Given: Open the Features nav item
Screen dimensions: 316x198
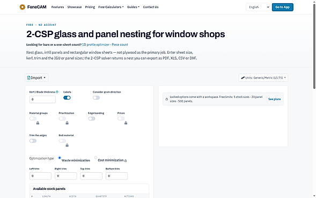Looking at the screenshot, I should pyautogui.click(x=57, y=7).
